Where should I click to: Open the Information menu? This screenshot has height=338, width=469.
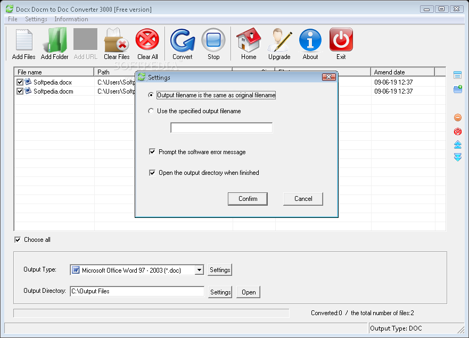71,19
